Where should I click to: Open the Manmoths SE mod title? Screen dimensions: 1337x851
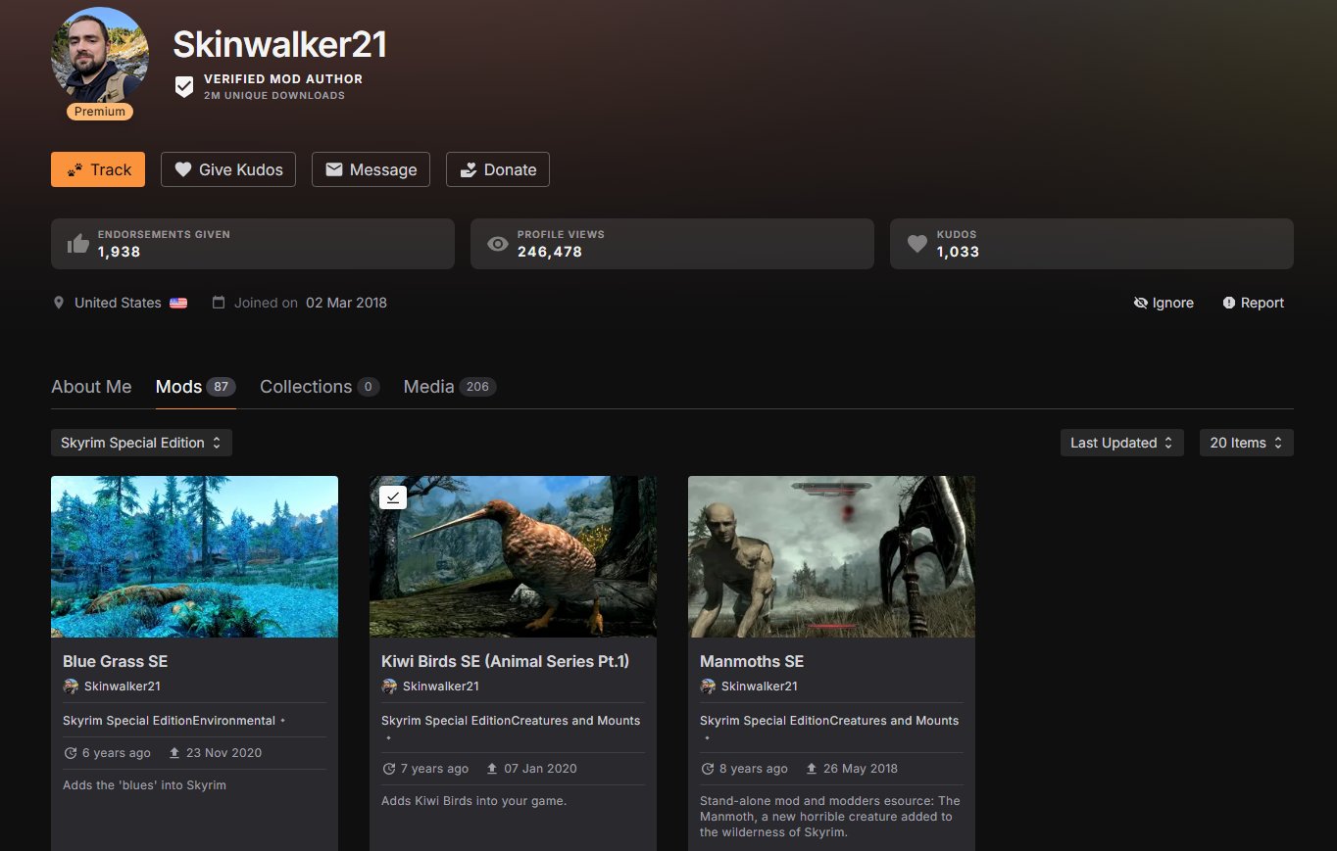click(x=752, y=661)
